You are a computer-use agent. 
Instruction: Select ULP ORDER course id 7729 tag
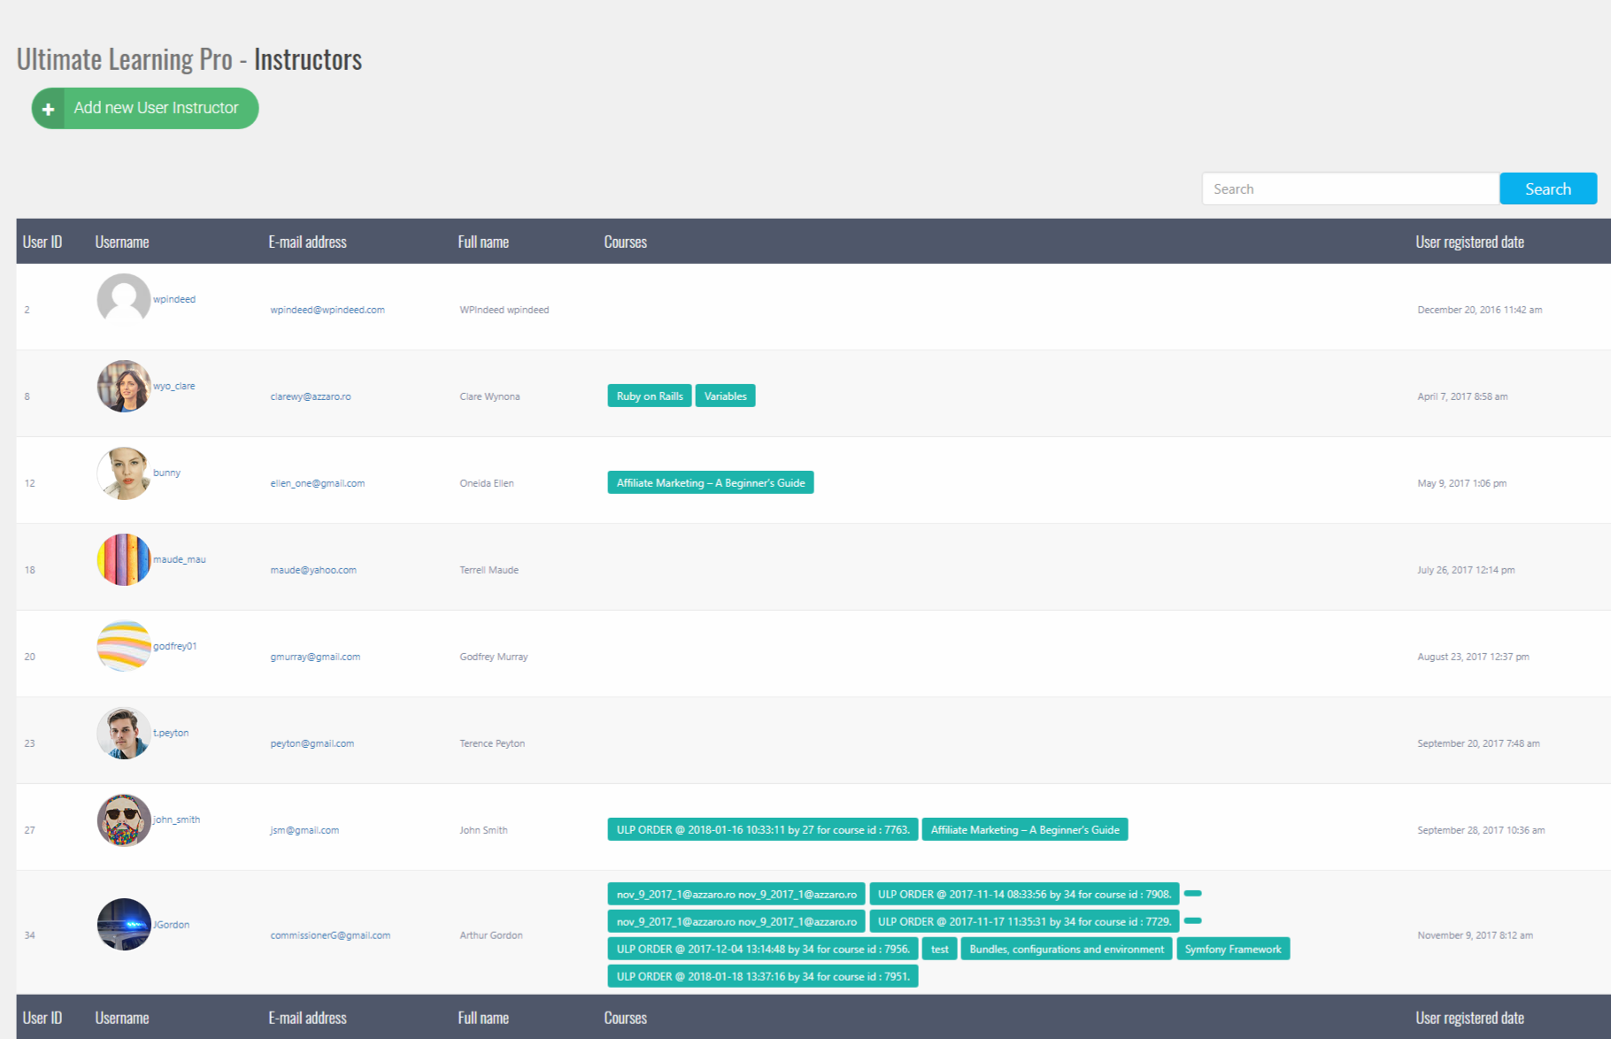click(1024, 922)
